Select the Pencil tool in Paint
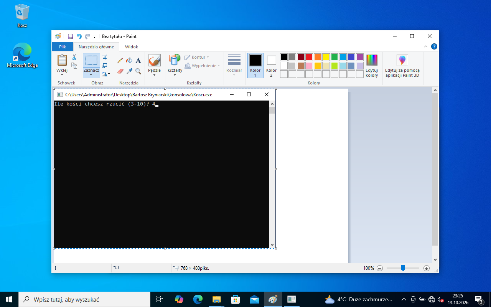This screenshot has height=307, width=491. click(x=120, y=61)
